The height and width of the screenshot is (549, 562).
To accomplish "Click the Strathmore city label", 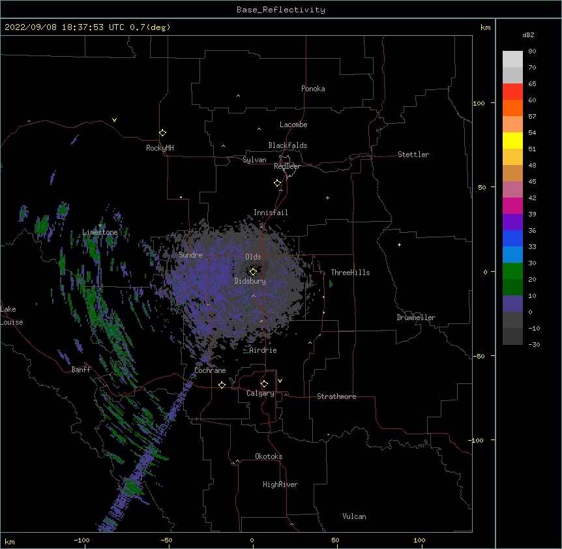I will tap(336, 396).
